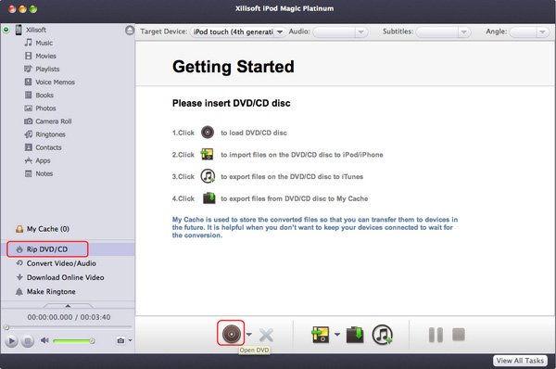Pause the conversion task
The image size is (556, 369).
click(x=436, y=335)
